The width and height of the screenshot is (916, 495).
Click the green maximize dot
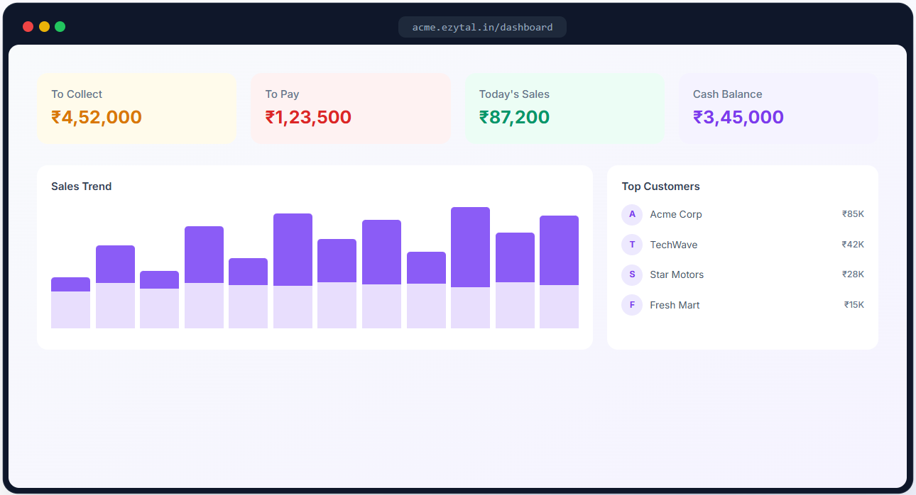60,27
